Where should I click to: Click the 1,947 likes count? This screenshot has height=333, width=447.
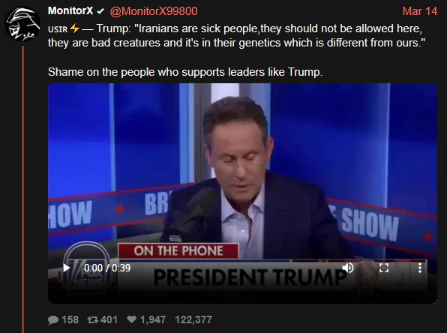pos(153,320)
